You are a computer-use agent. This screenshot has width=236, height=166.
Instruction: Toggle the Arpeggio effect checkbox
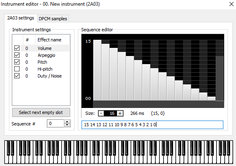(x=17, y=55)
